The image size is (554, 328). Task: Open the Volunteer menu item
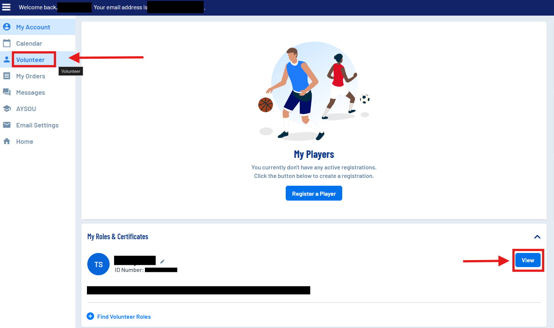tap(30, 60)
